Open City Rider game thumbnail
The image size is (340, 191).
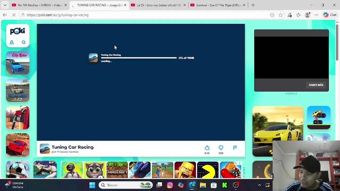[x=18, y=63]
